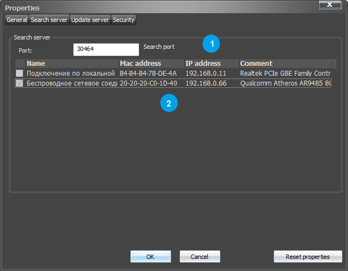Close the Properties window
The height and width of the screenshot is (271, 348).
point(330,4)
